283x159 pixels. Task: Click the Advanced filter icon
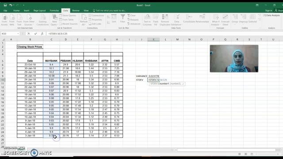click(129, 24)
